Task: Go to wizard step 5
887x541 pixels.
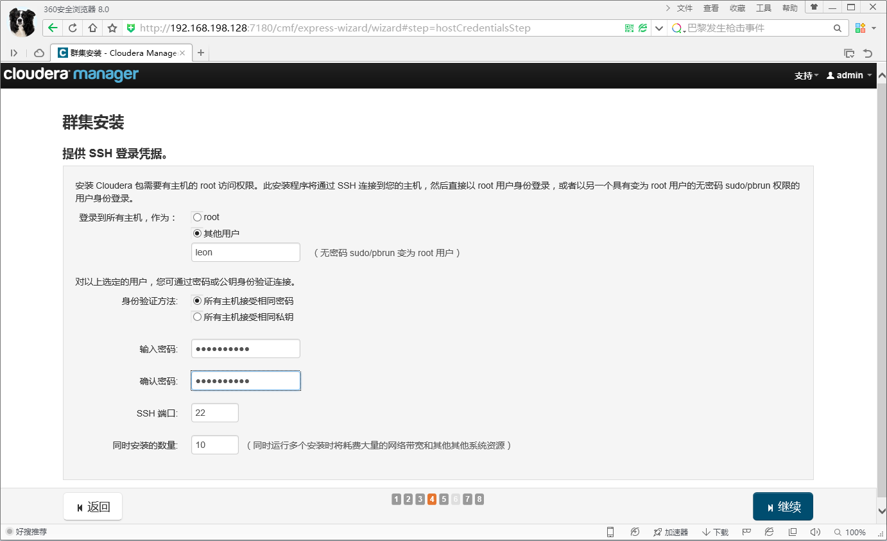Action: click(x=443, y=499)
